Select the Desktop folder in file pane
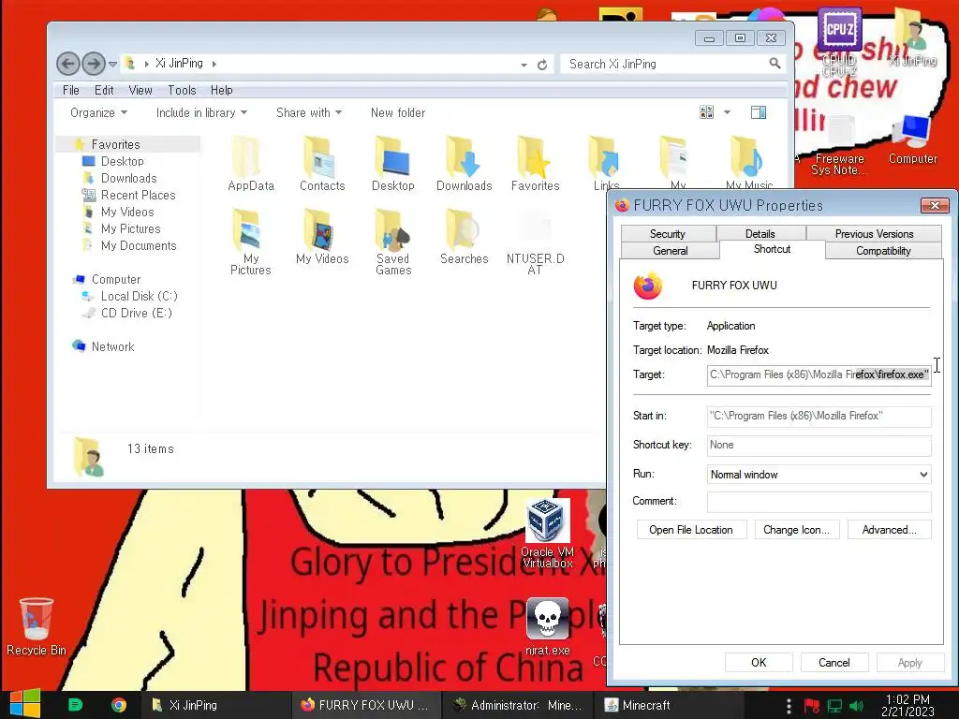 pos(393,163)
